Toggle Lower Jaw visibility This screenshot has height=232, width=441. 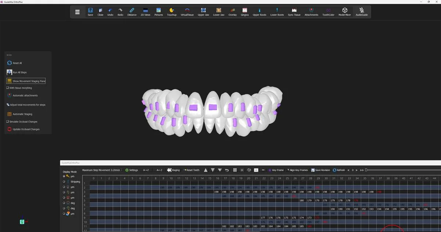click(x=219, y=12)
